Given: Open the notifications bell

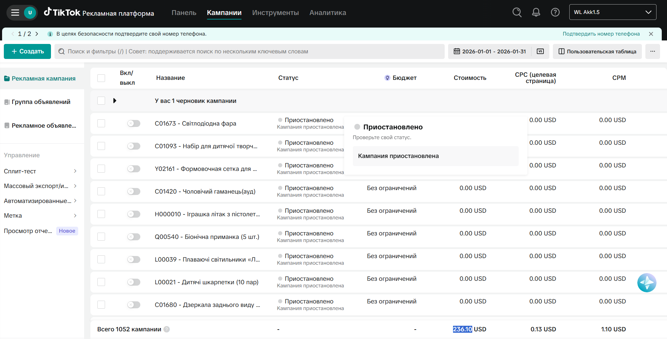Looking at the screenshot, I should (x=536, y=13).
